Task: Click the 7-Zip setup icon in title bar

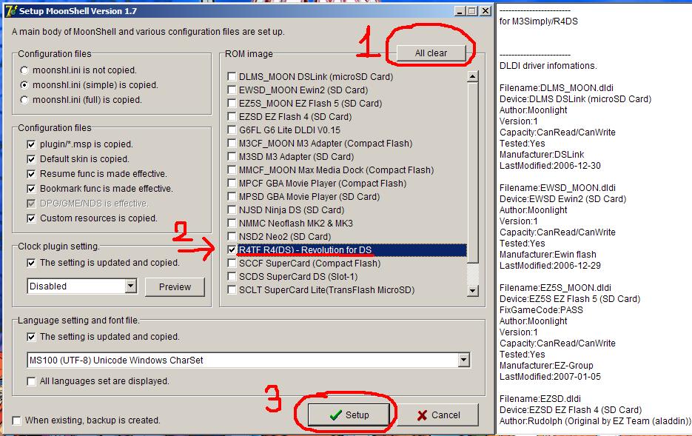Action: [x=11, y=10]
